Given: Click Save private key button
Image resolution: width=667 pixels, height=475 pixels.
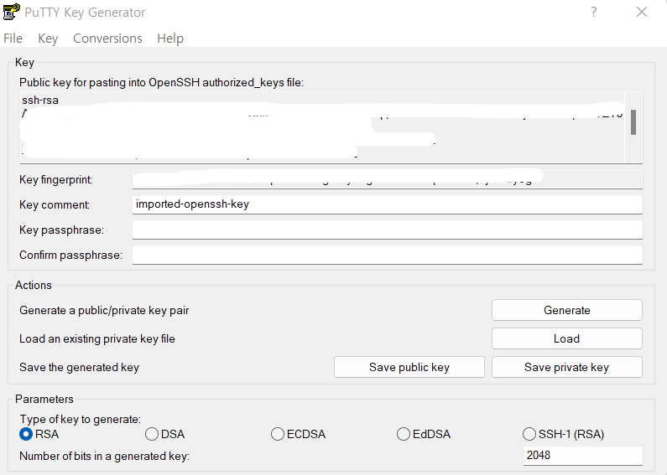Looking at the screenshot, I should [x=566, y=367].
